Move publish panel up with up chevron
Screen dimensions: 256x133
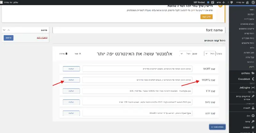[x=9, y=30]
